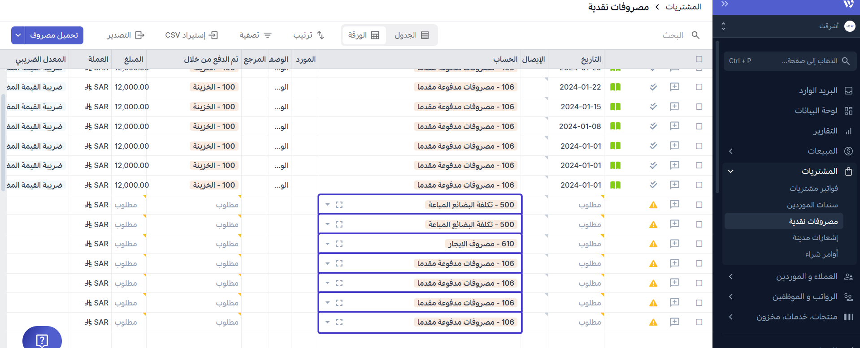Click the تصفية filter button

256,35
